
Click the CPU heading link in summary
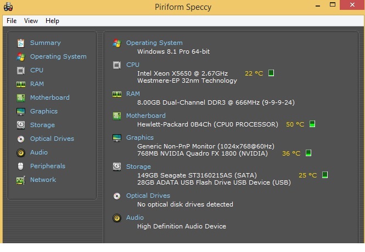pyautogui.click(x=133, y=65)
